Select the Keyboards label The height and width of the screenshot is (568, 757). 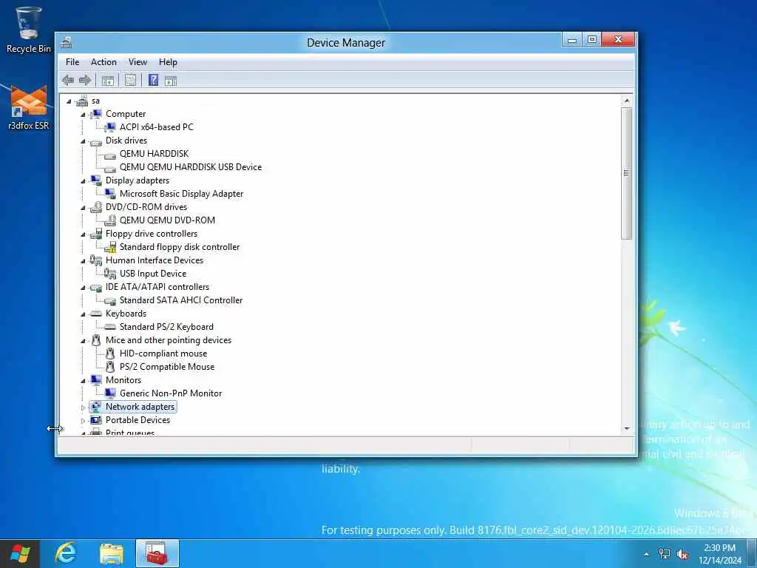[x=126, y=314]
